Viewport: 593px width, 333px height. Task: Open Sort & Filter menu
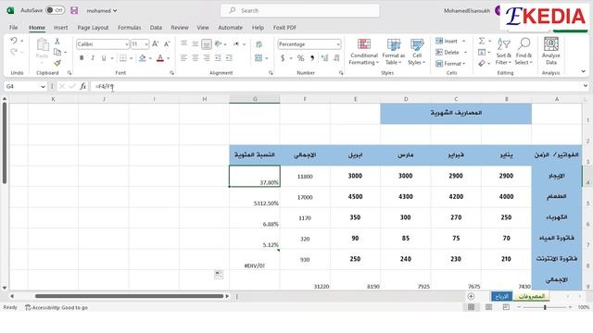pos(503,52)
